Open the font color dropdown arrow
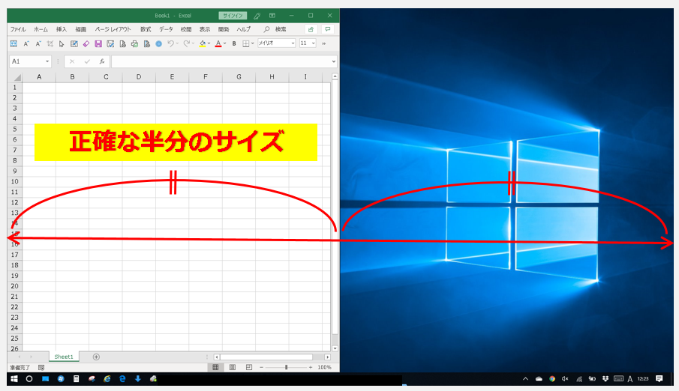The height and width of the screenshot is (391, 679). [225, 43]
